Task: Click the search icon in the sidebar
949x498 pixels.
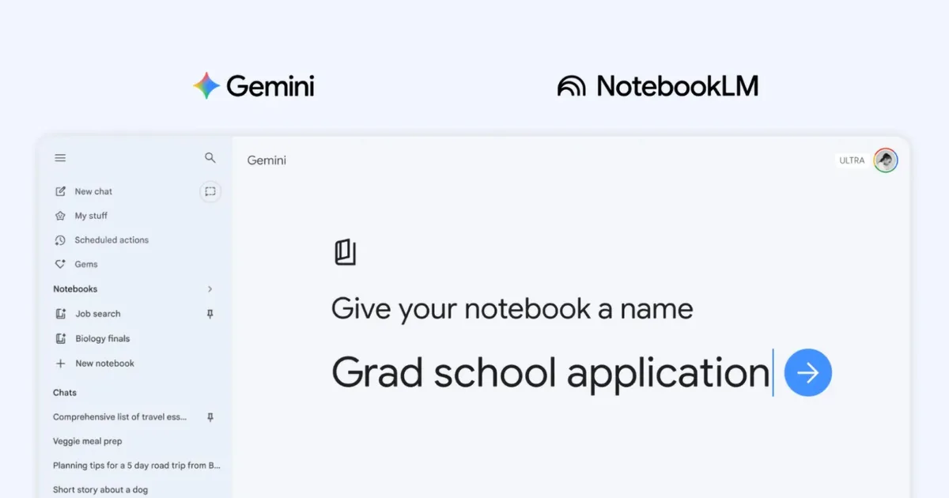Action: 210,157
